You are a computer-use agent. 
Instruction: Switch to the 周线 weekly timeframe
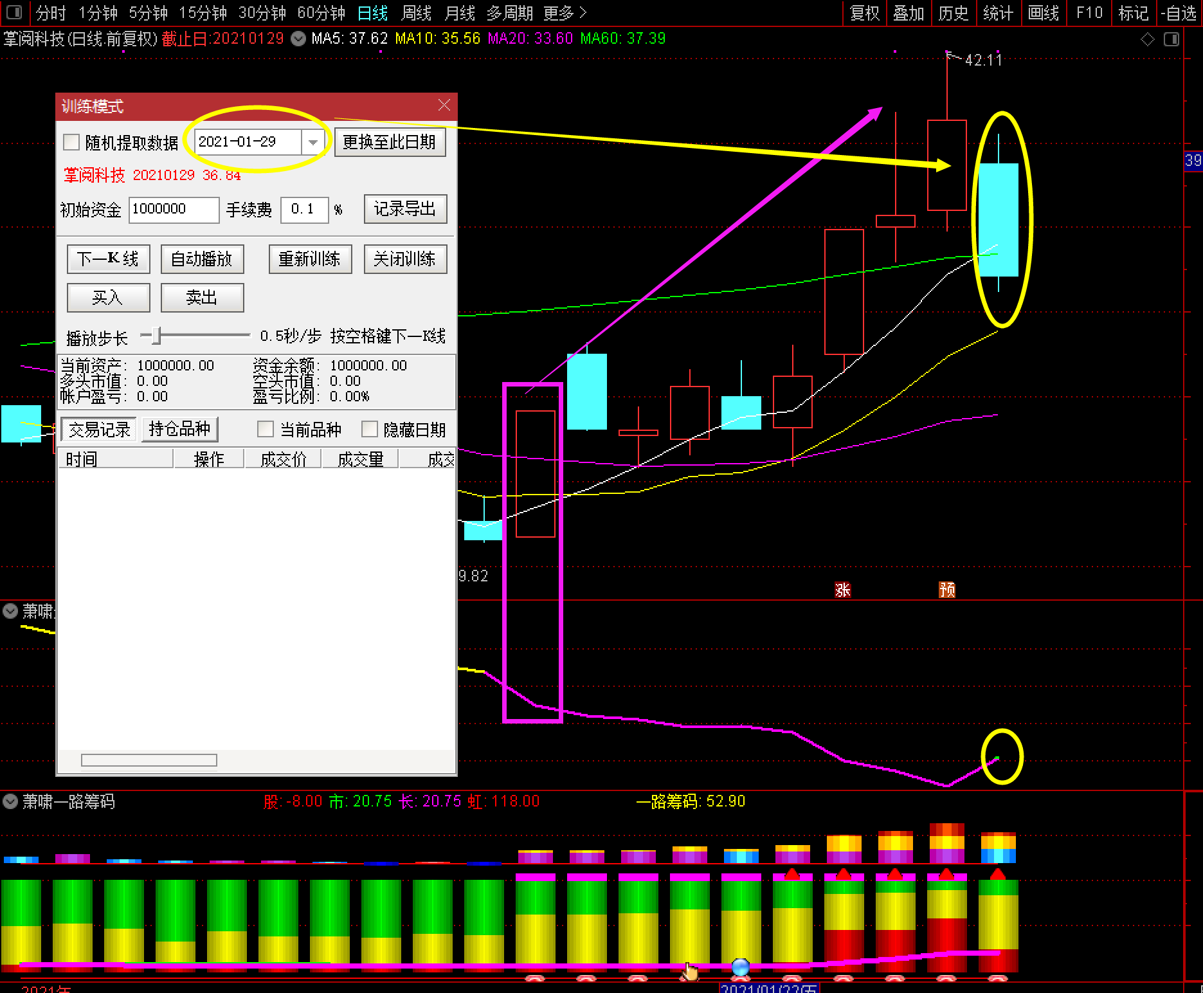point(416,13)
